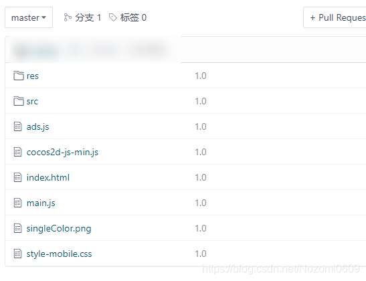Screen dimensions: 366x281
Task: Click the branch icon beside 分支 1
Action: [x=68, y=17]
